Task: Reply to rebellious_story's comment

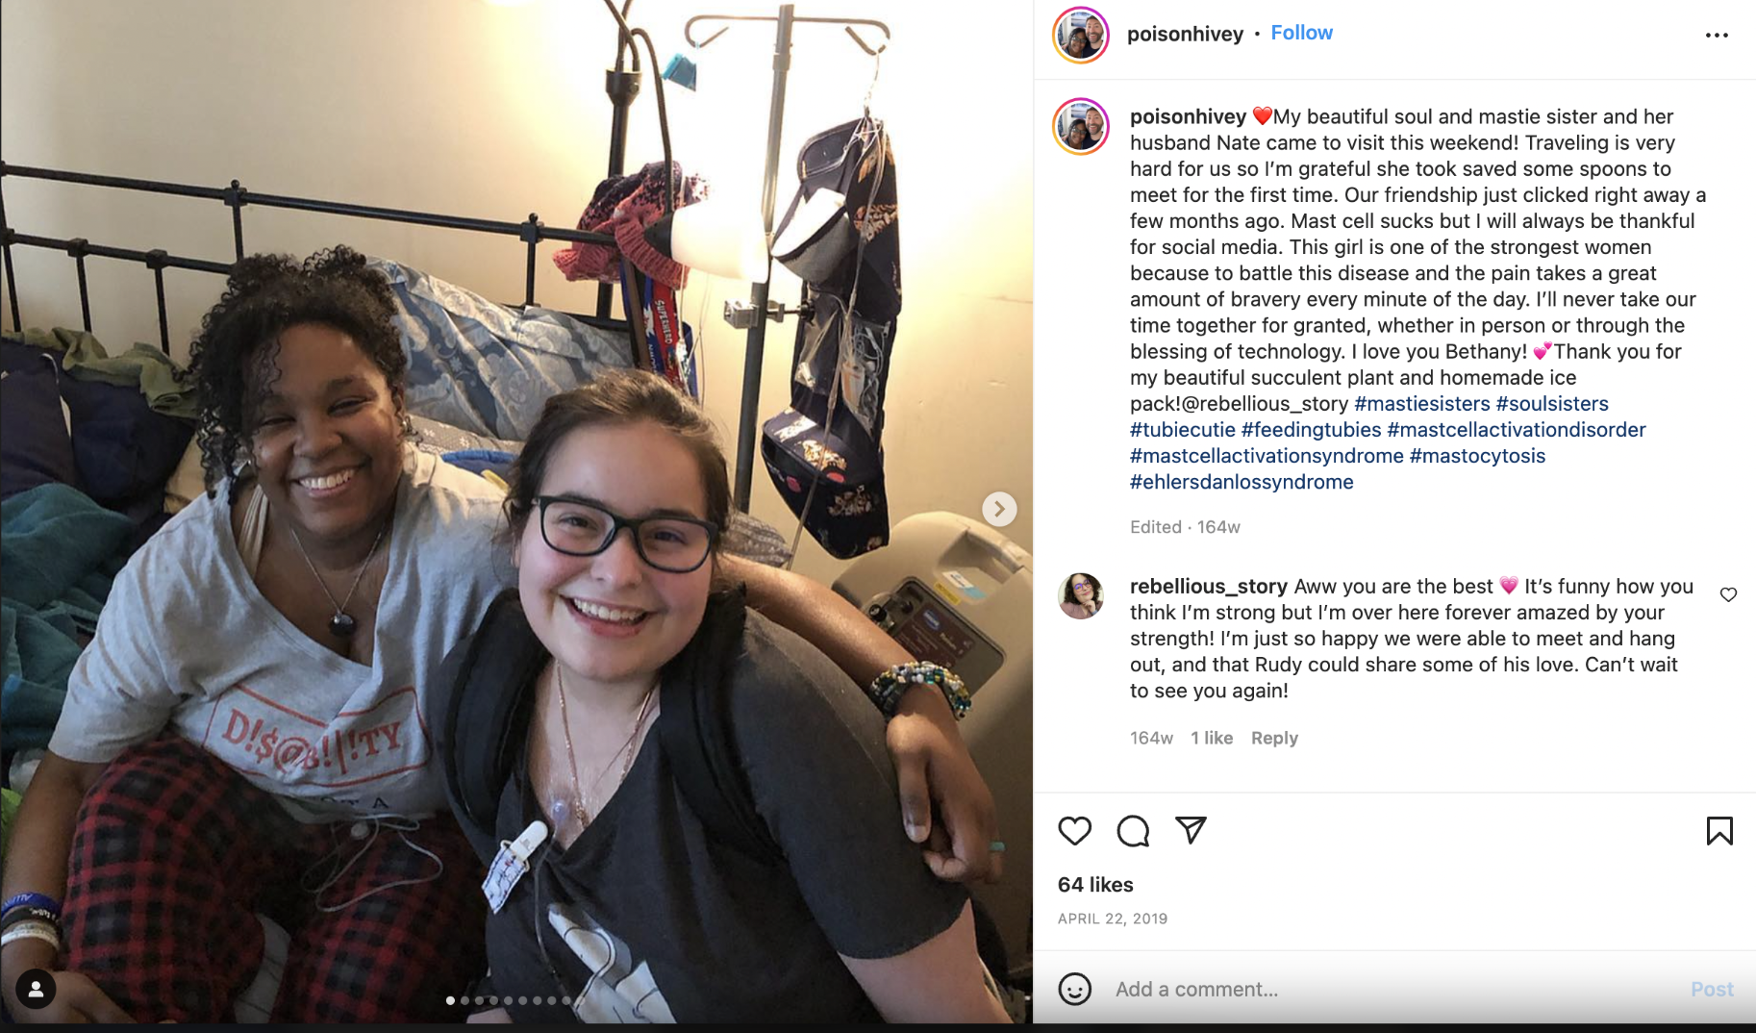Action: point(1274,738)
